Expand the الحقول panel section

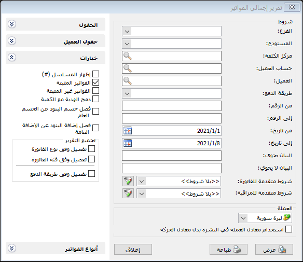click(x=12, y=24)
